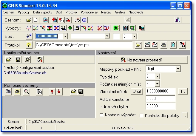This screenshot has height=136, width=196.
Task: Open the Pomocné ss menu
Action: click(x=89, y=12)
